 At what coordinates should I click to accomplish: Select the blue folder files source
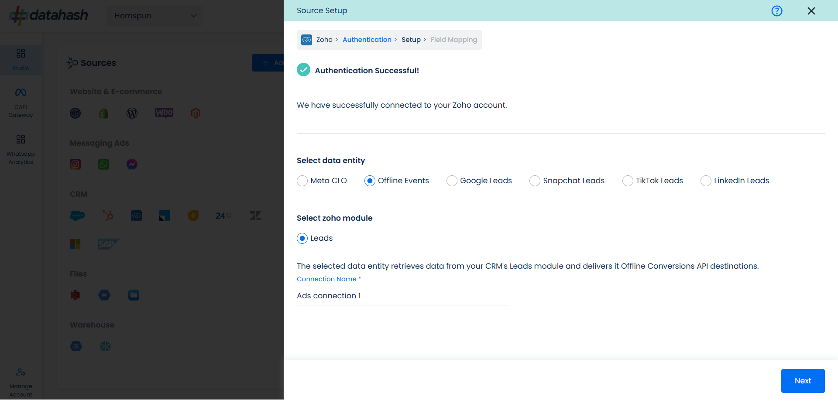pyautogui.click(x=134, y=296)
